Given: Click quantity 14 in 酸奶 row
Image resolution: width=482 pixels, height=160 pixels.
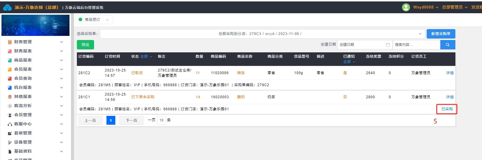Looking at the screenshot, I should (x=198, y=97).
